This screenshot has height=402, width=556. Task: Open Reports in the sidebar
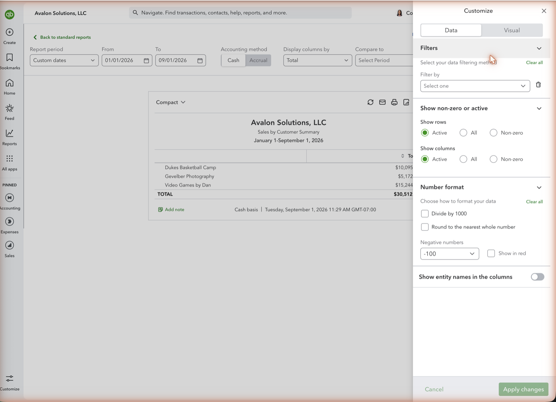click(10, 133)
